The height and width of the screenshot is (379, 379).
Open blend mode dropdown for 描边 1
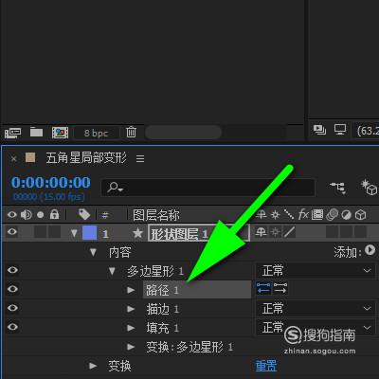tap(316, 308)
